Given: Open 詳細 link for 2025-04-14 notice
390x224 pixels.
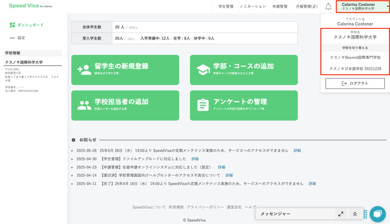Looking at the screenshot, I should (x=229, y=175).
